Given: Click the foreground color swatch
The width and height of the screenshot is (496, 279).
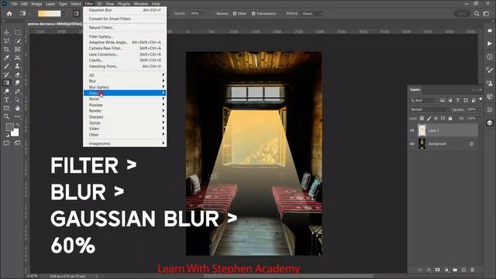Looking at the screenshot, I should coord(9,127).
